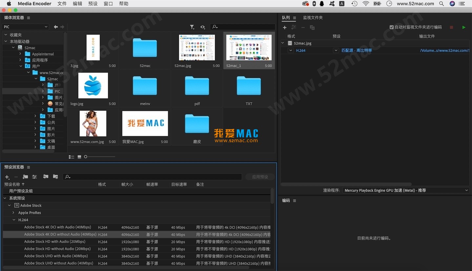Viewport: 472px width, 271px height.
Task: Go forward in the Media Browser
Action: [62, 27]
